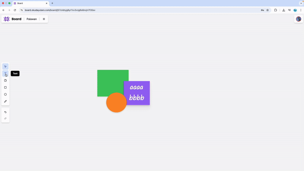Open the media control icon in toolbar
304x171 pixels.
tap(290, 10)
